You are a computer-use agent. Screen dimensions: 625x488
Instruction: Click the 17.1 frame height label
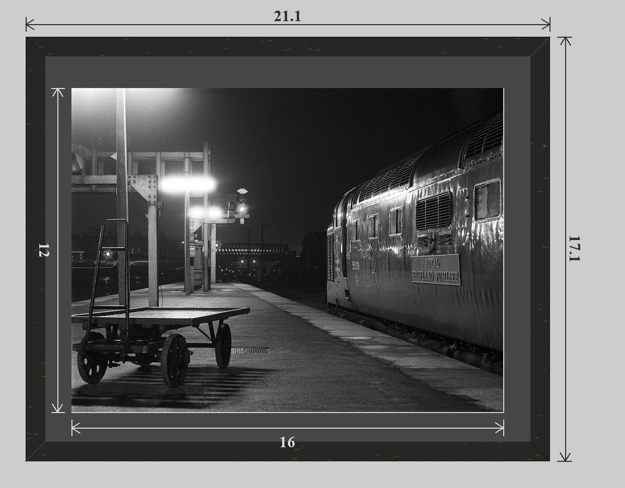pos(574,248)
